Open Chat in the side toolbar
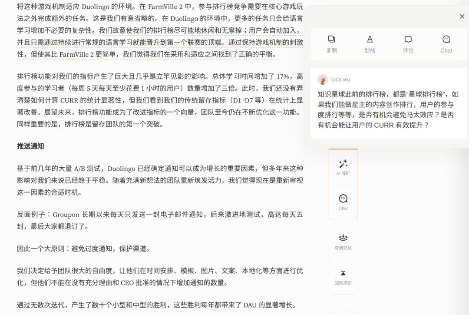This screenshot has height=315, width=469. coord(343,202)
